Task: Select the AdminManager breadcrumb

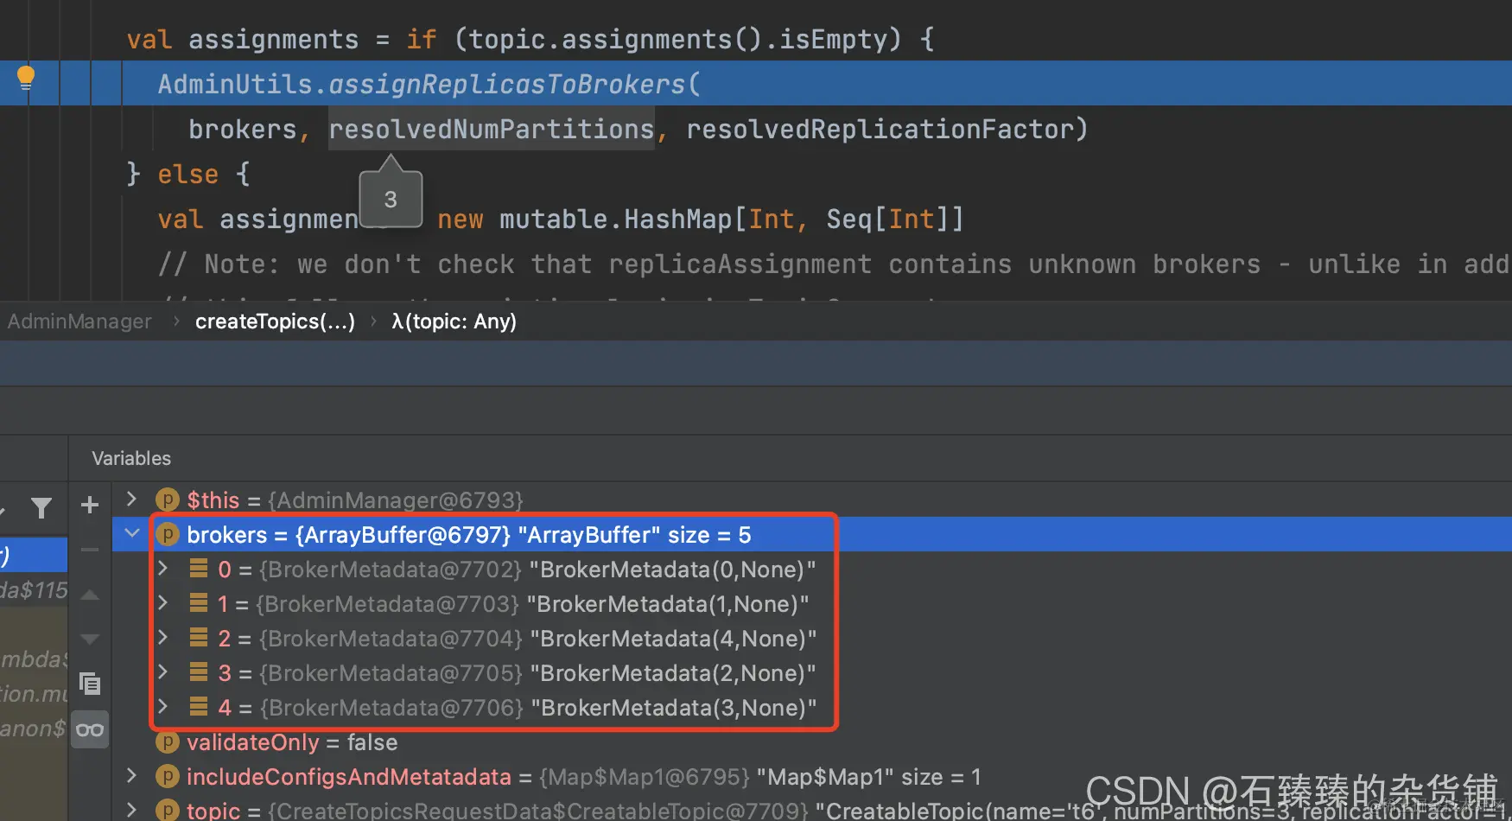Action: [79, 321]
